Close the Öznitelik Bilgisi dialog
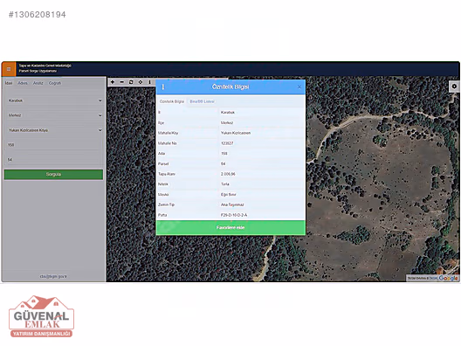This screenshot has width=461, height=346. click(x=299, y=87)
